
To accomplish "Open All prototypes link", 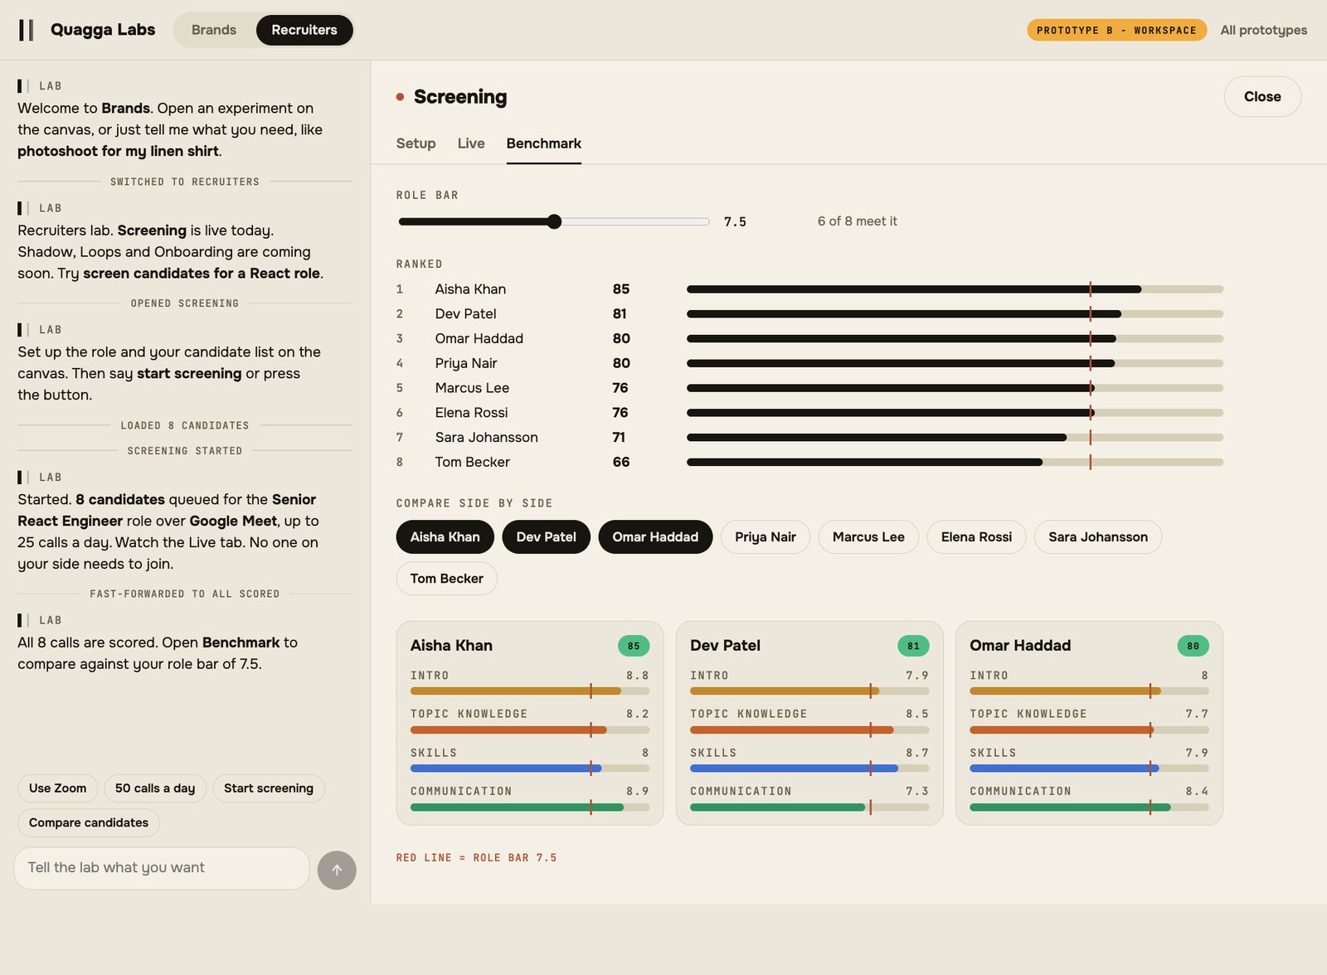I will [x=1263, y=30].
